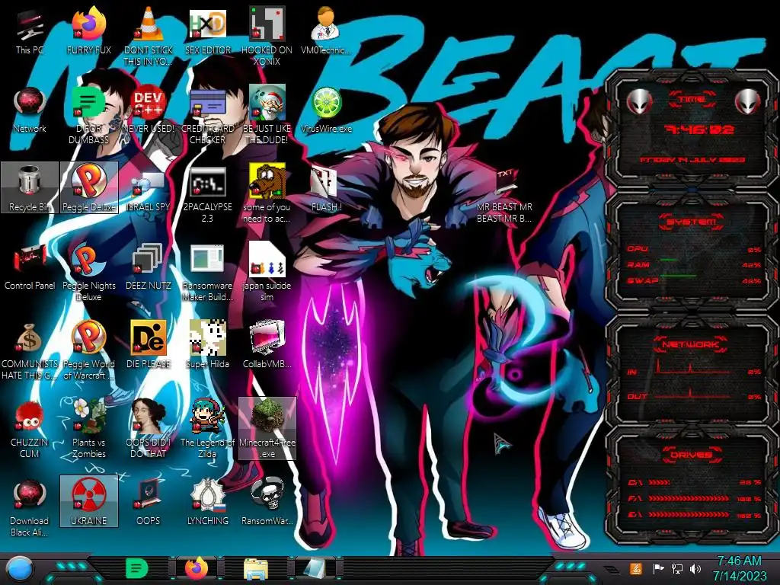The width and height of the screenshot is (780, 585).
Task: Click the volume speaker tray icon
Action: [x=696, y=568]
